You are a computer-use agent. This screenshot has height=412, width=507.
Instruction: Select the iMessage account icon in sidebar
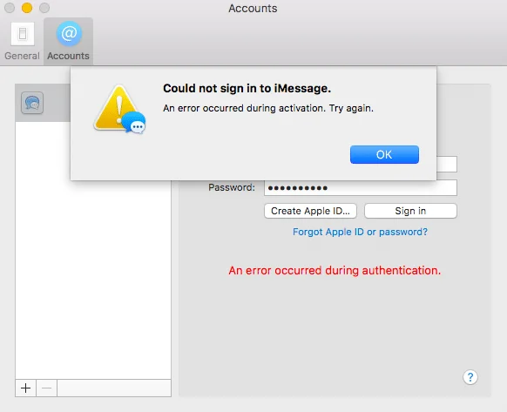(x=32, y=103)
